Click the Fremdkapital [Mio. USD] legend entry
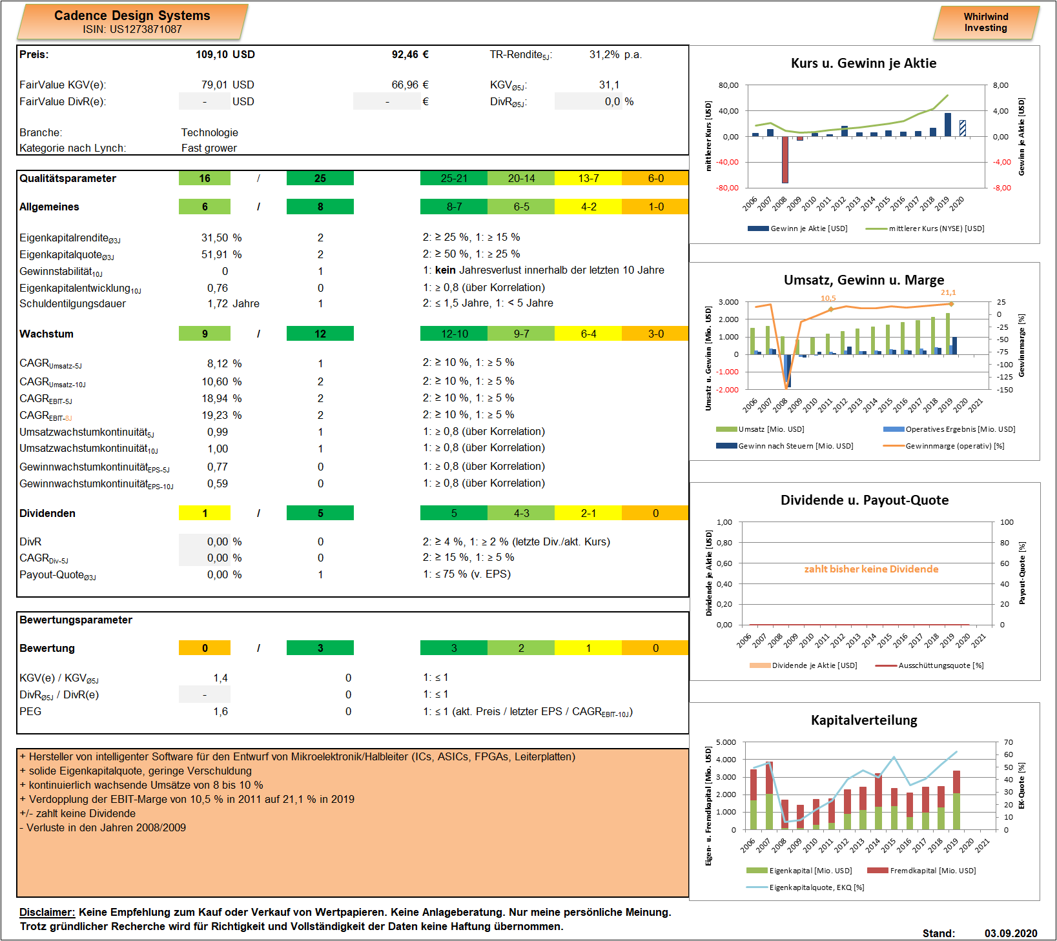This screenshot has height=941, width=1057. pyautogui.click(x=921, y=871)
